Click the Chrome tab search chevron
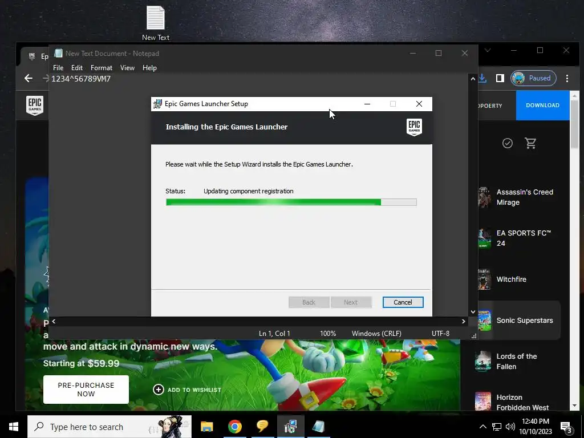Viewport: 584px width, 438px height. click(487, 50)
